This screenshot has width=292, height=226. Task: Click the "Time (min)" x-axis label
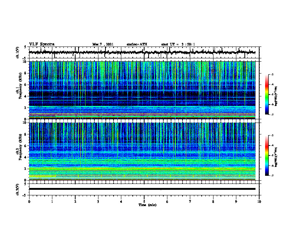click(x=147, y=205)
